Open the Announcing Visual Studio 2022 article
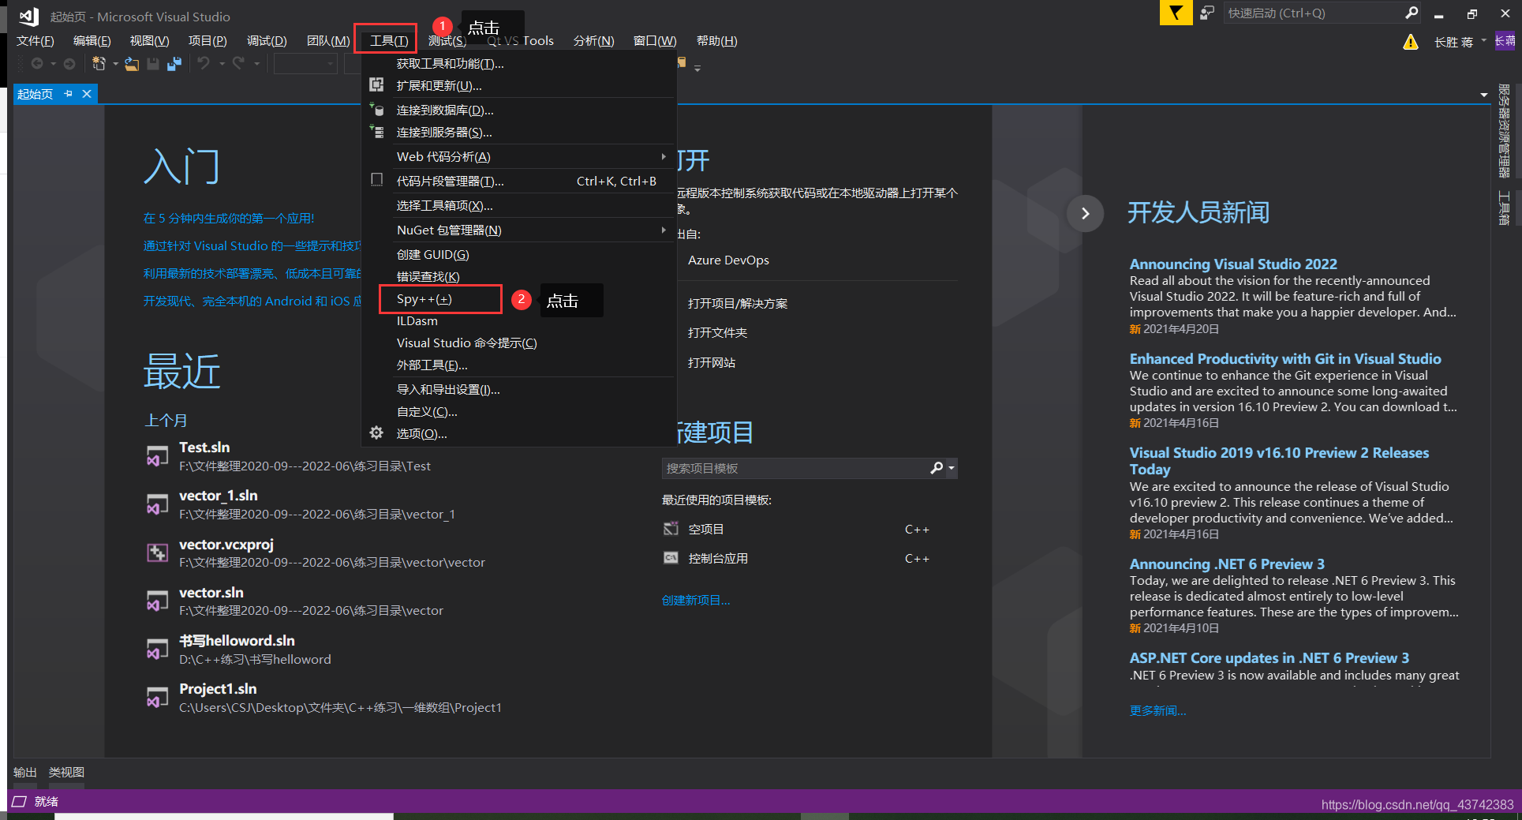 pos(1232,264)
